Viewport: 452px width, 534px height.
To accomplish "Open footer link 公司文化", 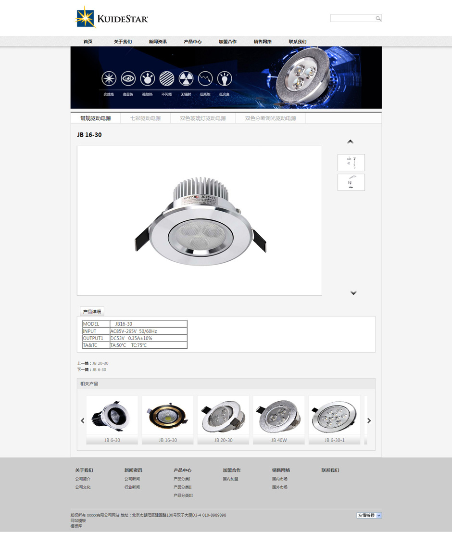I will (x=83, y=487).
